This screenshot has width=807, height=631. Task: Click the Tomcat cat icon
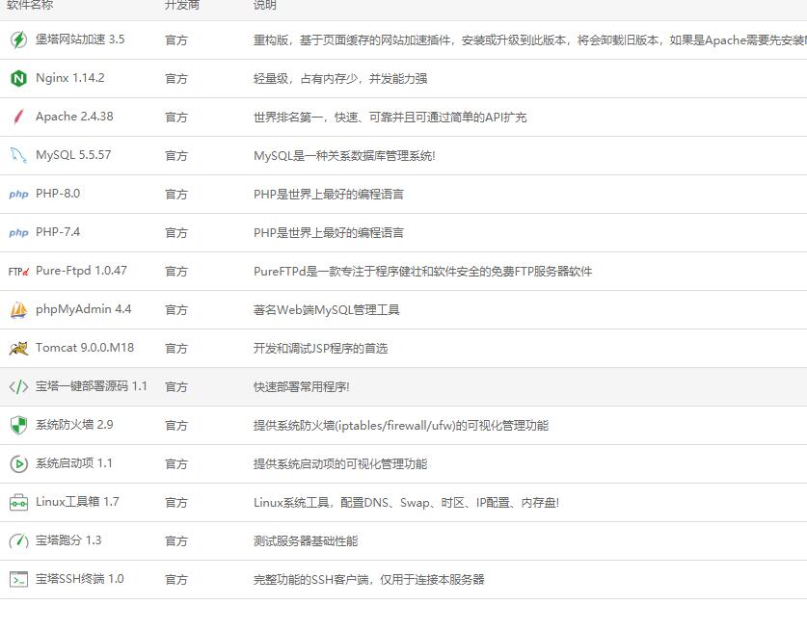pyautogui.click(x=18, y=348)
